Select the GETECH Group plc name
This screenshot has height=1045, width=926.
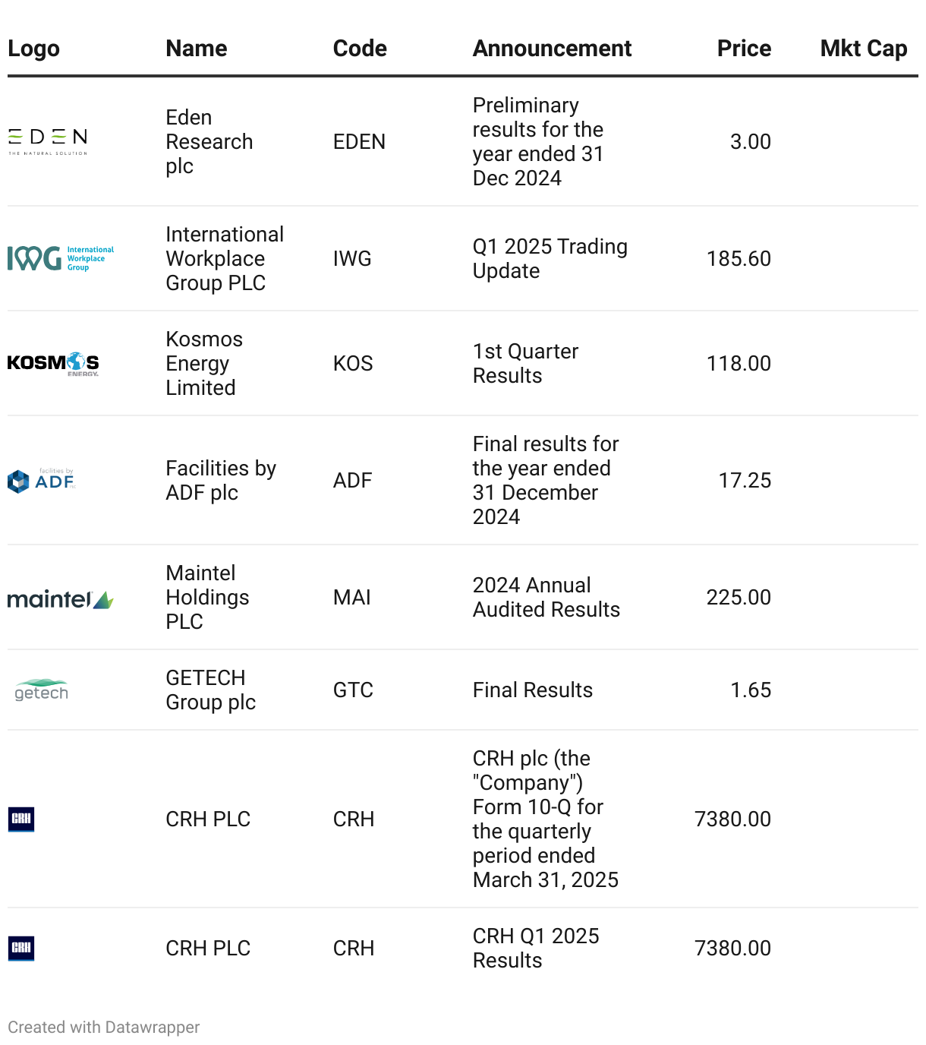[x=210, y=690]
